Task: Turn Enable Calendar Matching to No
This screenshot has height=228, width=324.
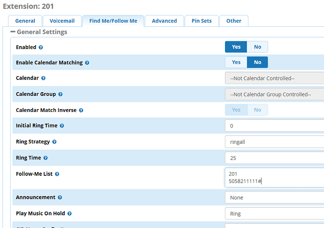Action: pyautogui.click(x=257, y=62)
